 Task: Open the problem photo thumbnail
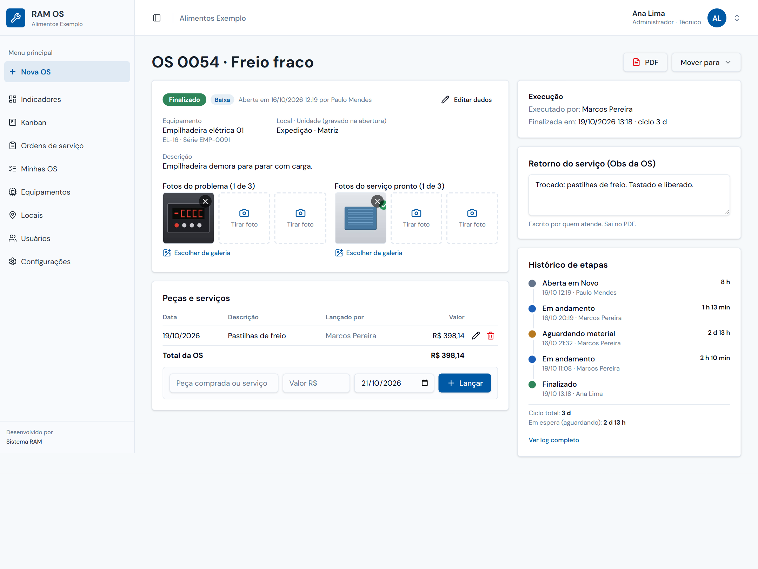(188, 218)
